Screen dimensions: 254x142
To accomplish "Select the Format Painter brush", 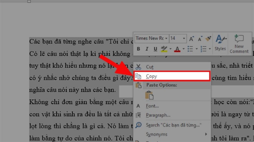I will point(208,38).
